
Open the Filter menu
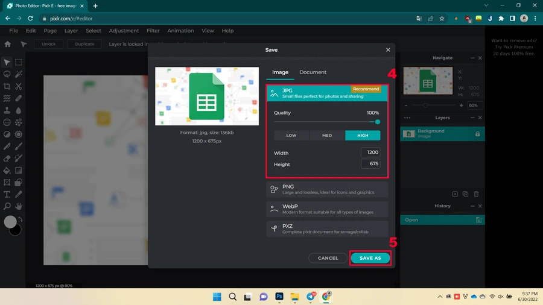(x=153, y=30)
